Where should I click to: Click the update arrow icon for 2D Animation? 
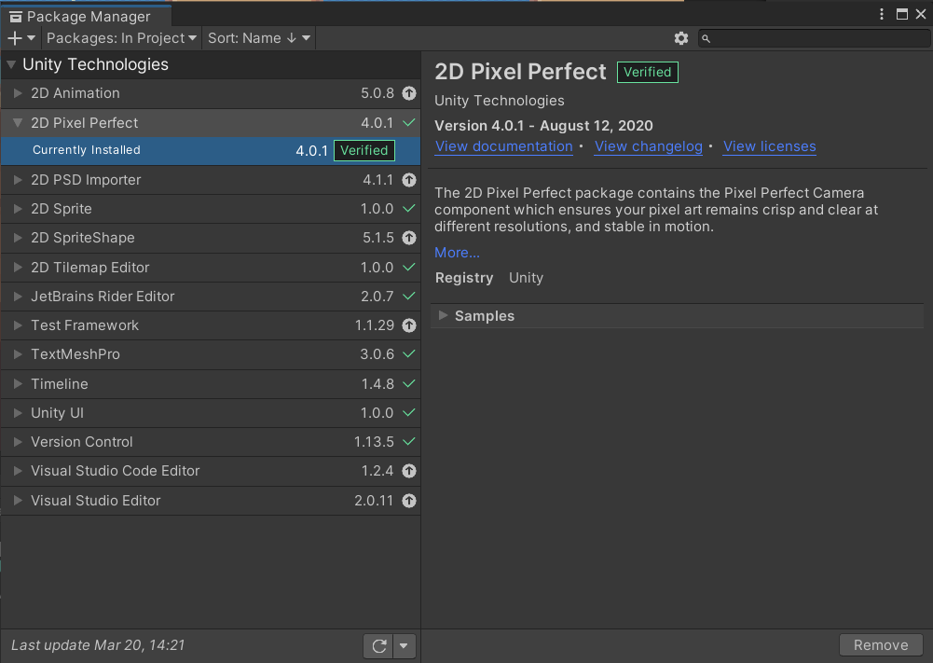(409, 93)
